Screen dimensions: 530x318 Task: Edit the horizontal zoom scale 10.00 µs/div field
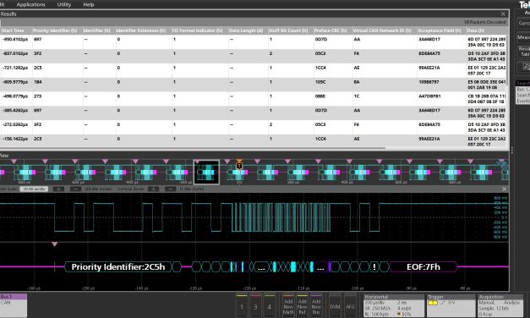click(x=34, y=189)
